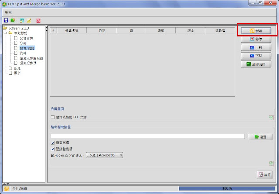This screenshot has height=194, width=279.
Task: Click the green Load environment toolbar icon
Action: click(x=13, y=20)
